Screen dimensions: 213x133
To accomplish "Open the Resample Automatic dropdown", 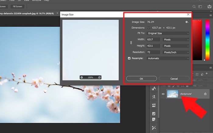I will coord(168,58).
